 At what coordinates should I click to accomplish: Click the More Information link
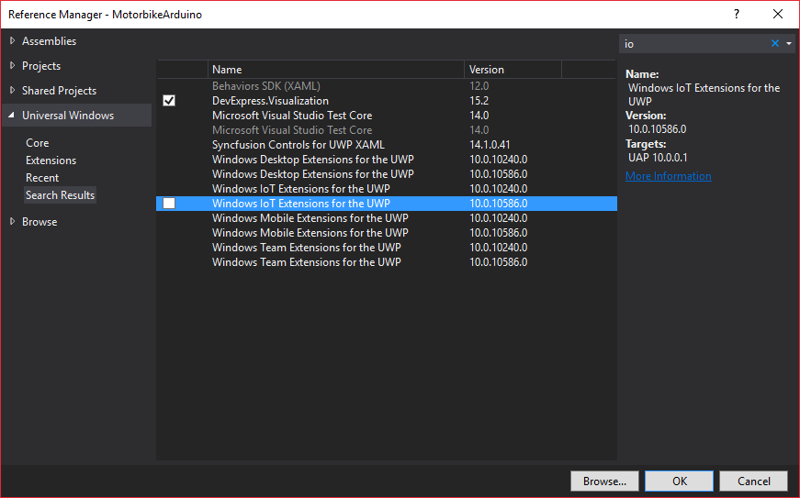click(x=668, y=176)
